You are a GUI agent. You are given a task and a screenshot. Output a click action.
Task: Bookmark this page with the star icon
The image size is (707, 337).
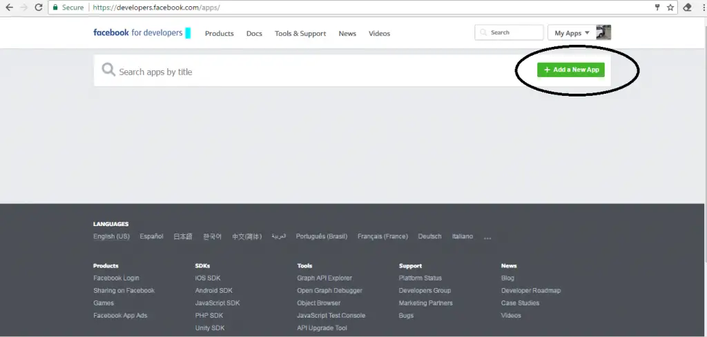(x=670, y=8)
